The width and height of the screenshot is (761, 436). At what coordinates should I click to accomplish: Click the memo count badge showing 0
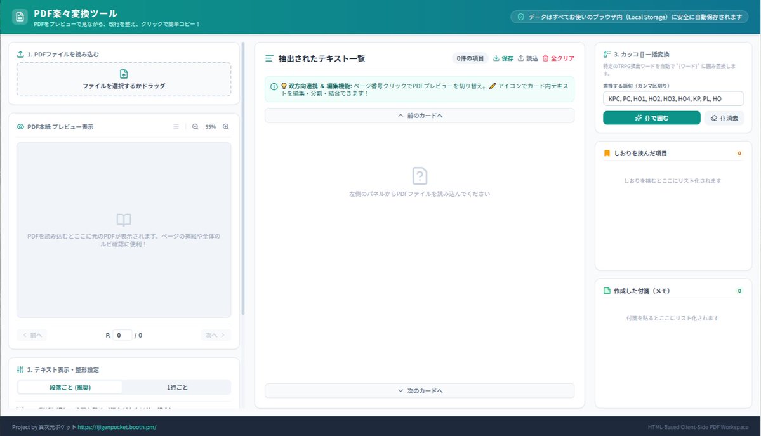tap(739, 291)
